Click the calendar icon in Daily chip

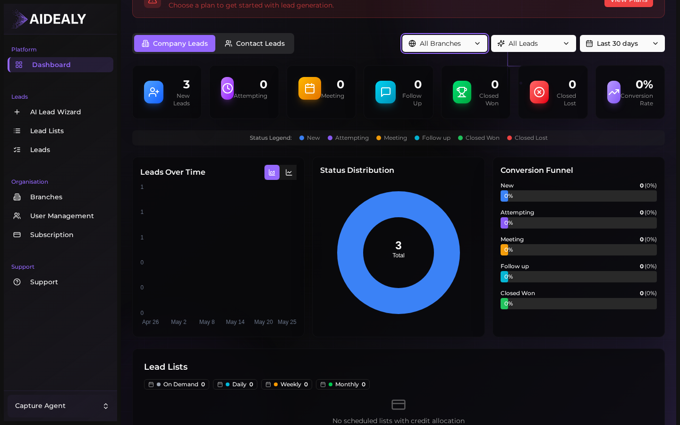tap(220, 384)
